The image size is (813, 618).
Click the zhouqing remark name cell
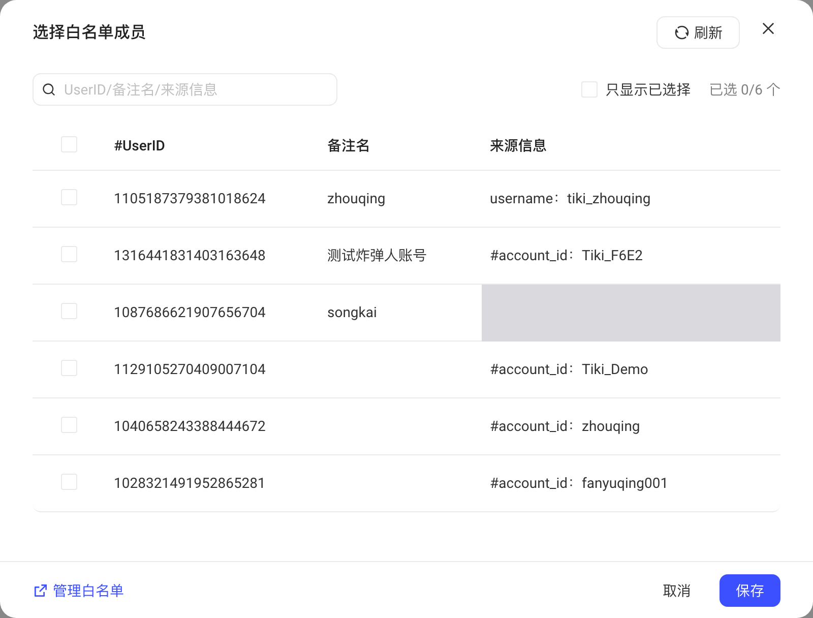[356, 199]
